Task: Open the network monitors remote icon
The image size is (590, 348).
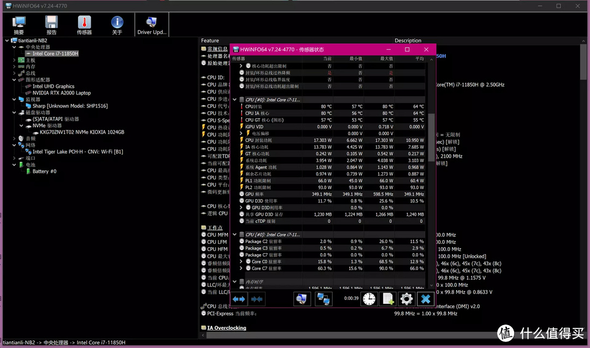Action: [323, 299]
